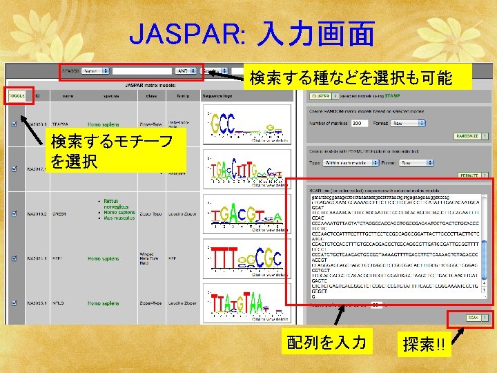The height and width of the screenshot is (373, 497).
Task: Toggle the NFIL3 row checkbox
Action: click(14, 303)
